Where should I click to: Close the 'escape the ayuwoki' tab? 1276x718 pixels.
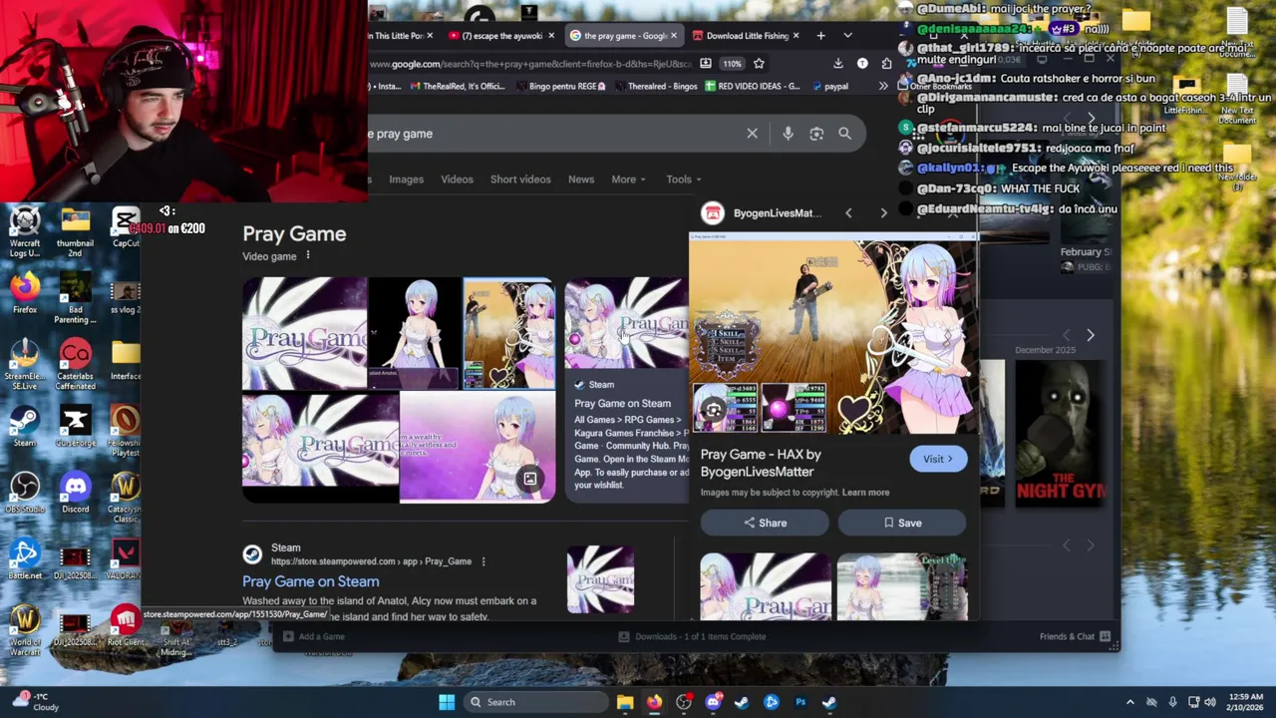tap(550, 36)
